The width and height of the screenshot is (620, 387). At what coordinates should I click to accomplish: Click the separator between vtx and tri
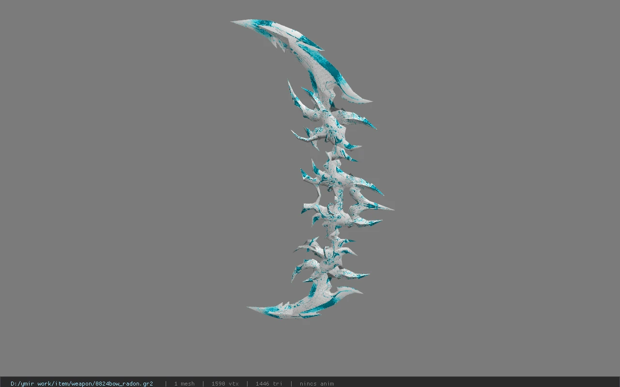click(x=247, y=384)
